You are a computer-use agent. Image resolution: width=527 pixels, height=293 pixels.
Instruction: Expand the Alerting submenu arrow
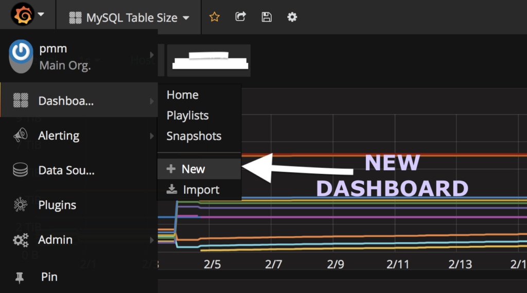coord(152,136)
